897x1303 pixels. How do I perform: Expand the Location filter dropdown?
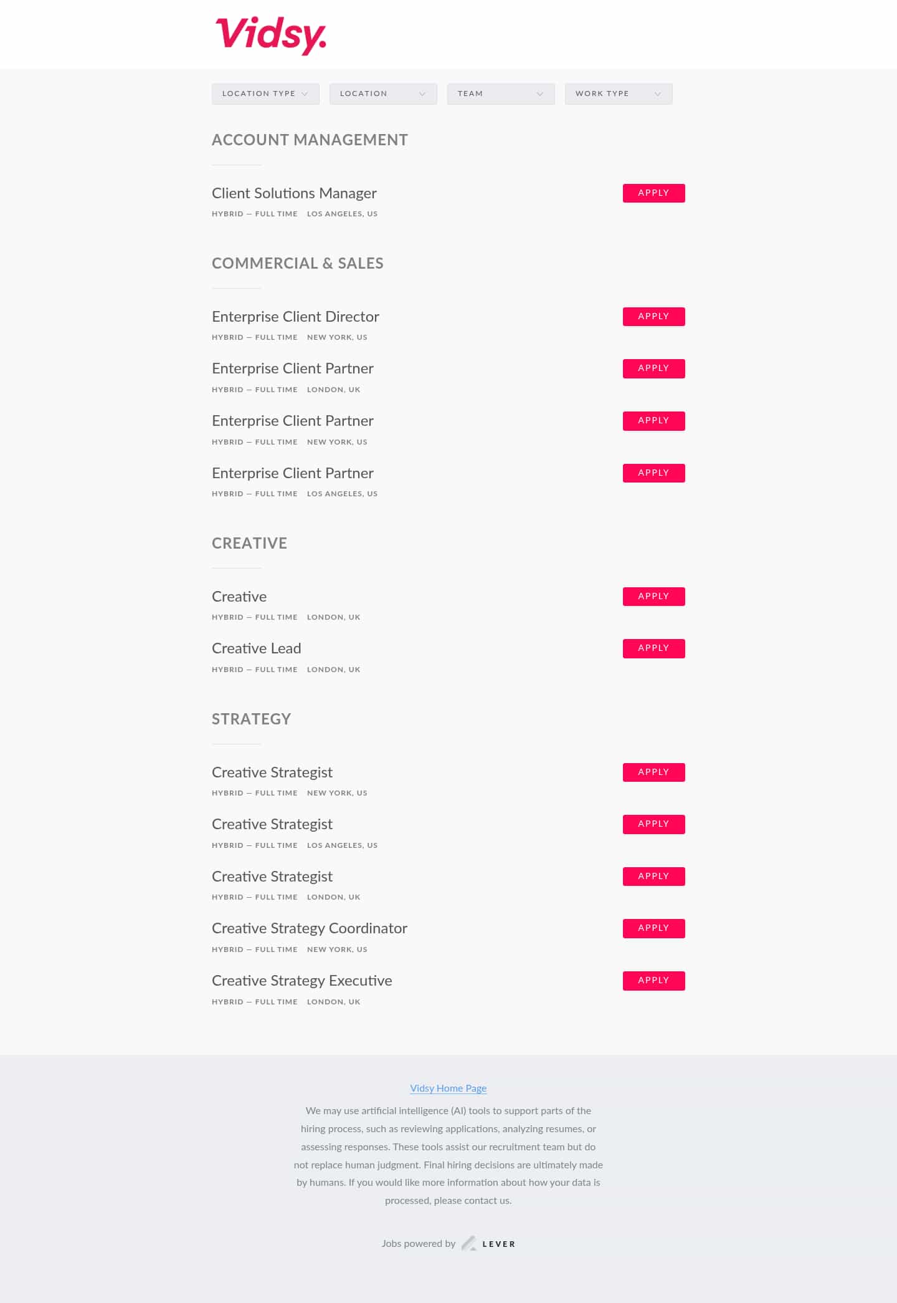pyautogui.click(x=383, y=94)
